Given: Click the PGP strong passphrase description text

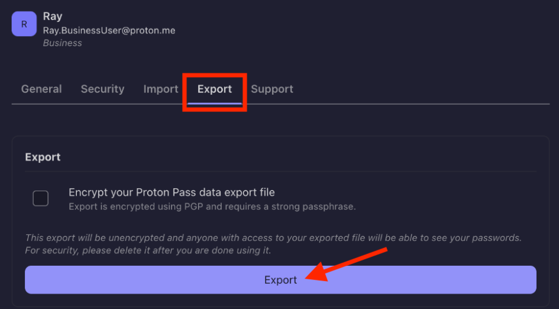Looking at the screenshot, I should pos(212,207).
